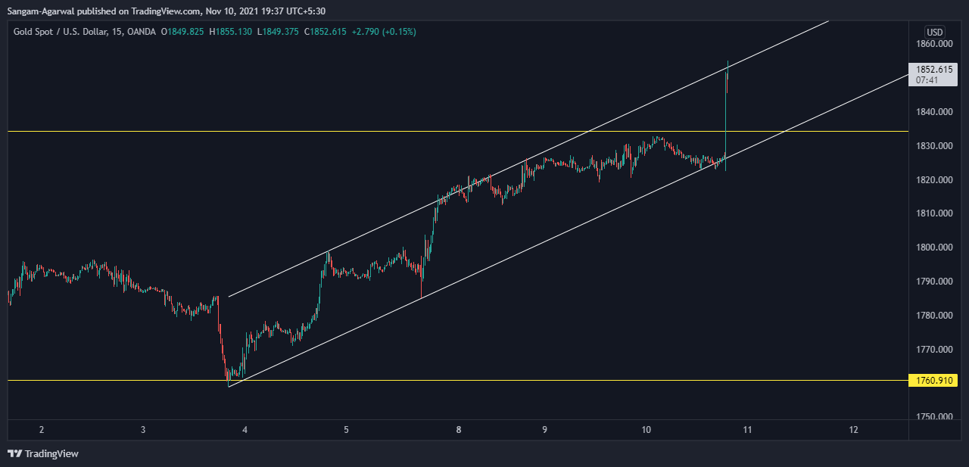Click the change value +2.790 (+0.15%)

click(384, 32)
